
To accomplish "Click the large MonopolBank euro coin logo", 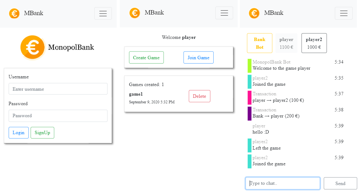I will [x=33, y=47].
